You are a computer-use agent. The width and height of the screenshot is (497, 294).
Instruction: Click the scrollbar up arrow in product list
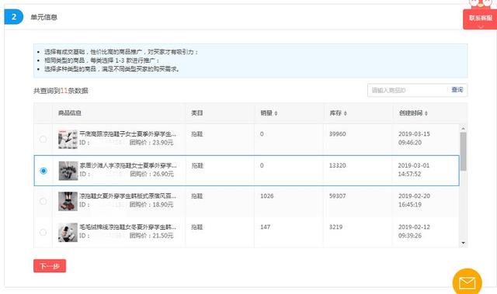(463, 128)
